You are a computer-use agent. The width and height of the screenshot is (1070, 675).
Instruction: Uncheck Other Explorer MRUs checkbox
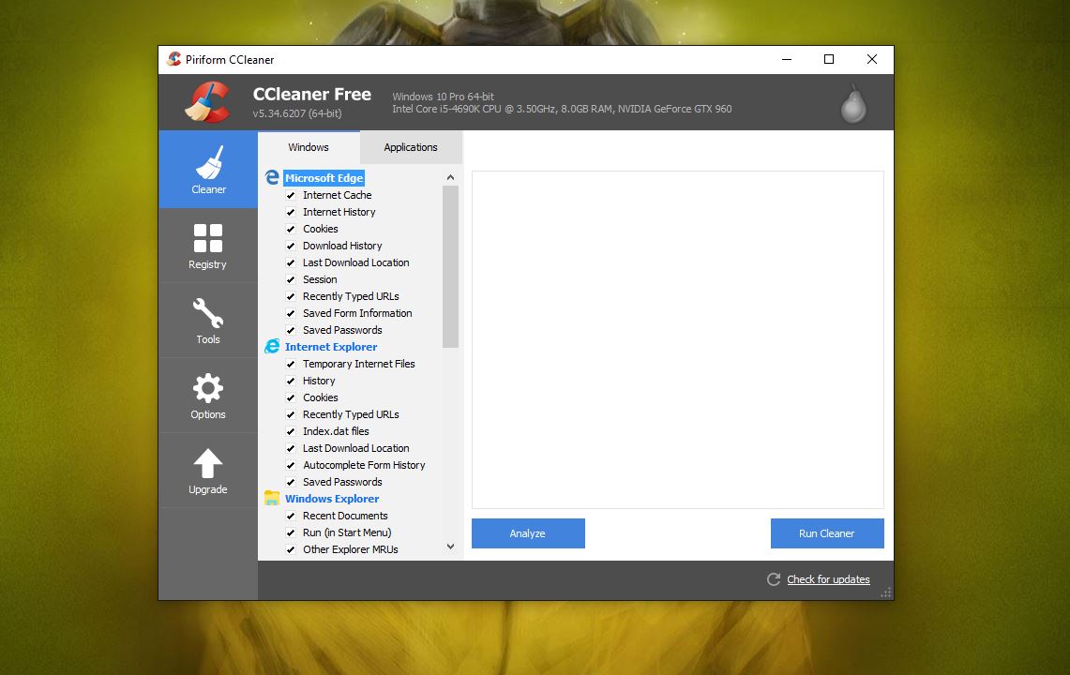pos(291,549)
